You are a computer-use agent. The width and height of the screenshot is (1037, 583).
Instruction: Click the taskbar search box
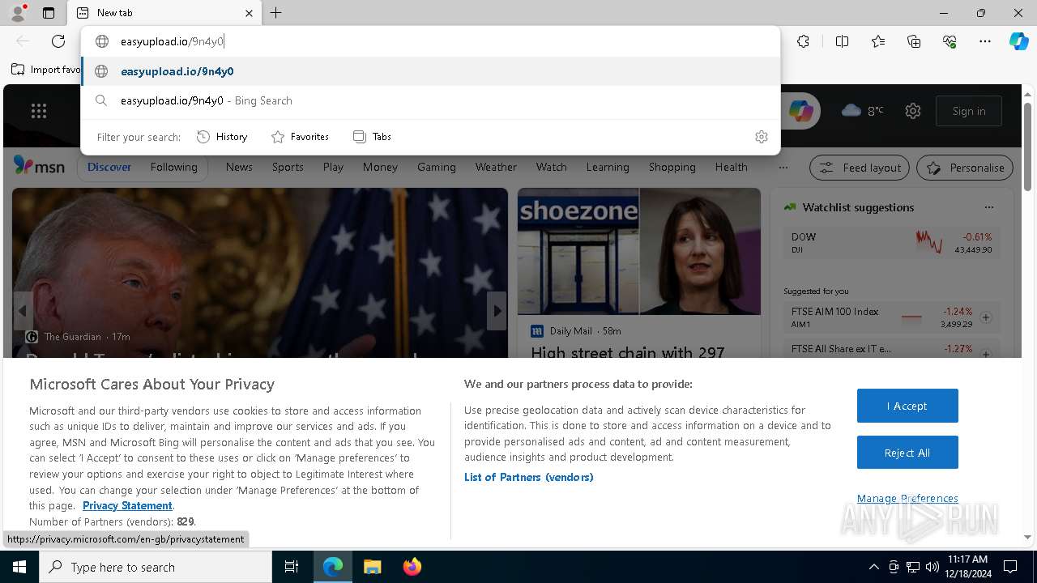tap(156, 567)
